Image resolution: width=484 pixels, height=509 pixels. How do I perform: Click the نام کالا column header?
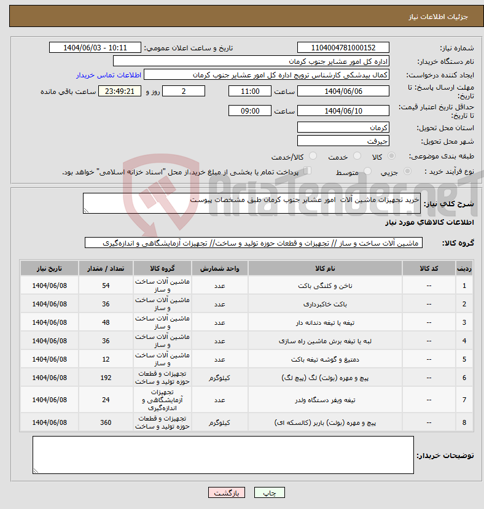[325, 268]
